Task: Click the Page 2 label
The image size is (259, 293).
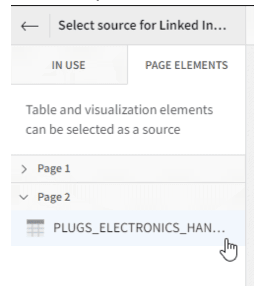Action: click(x=54, y=197)
